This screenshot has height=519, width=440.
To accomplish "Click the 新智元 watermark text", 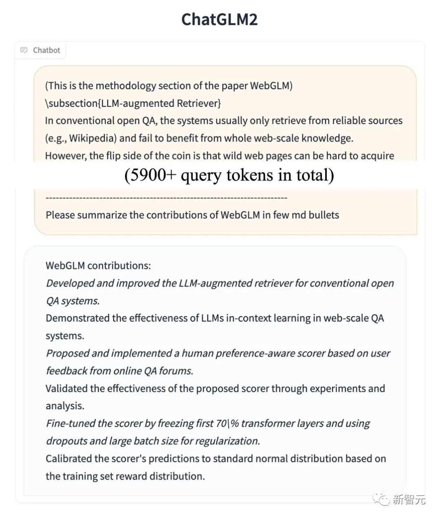I will click(409, 499).
